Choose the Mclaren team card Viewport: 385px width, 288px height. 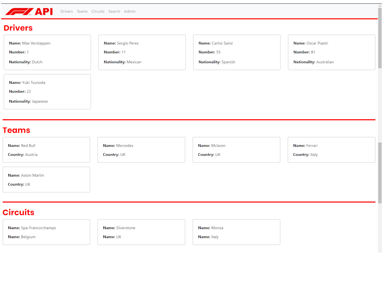click(236, 150)
